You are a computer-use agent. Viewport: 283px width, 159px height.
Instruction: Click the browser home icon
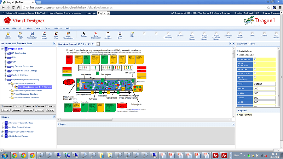pos(18,7)
